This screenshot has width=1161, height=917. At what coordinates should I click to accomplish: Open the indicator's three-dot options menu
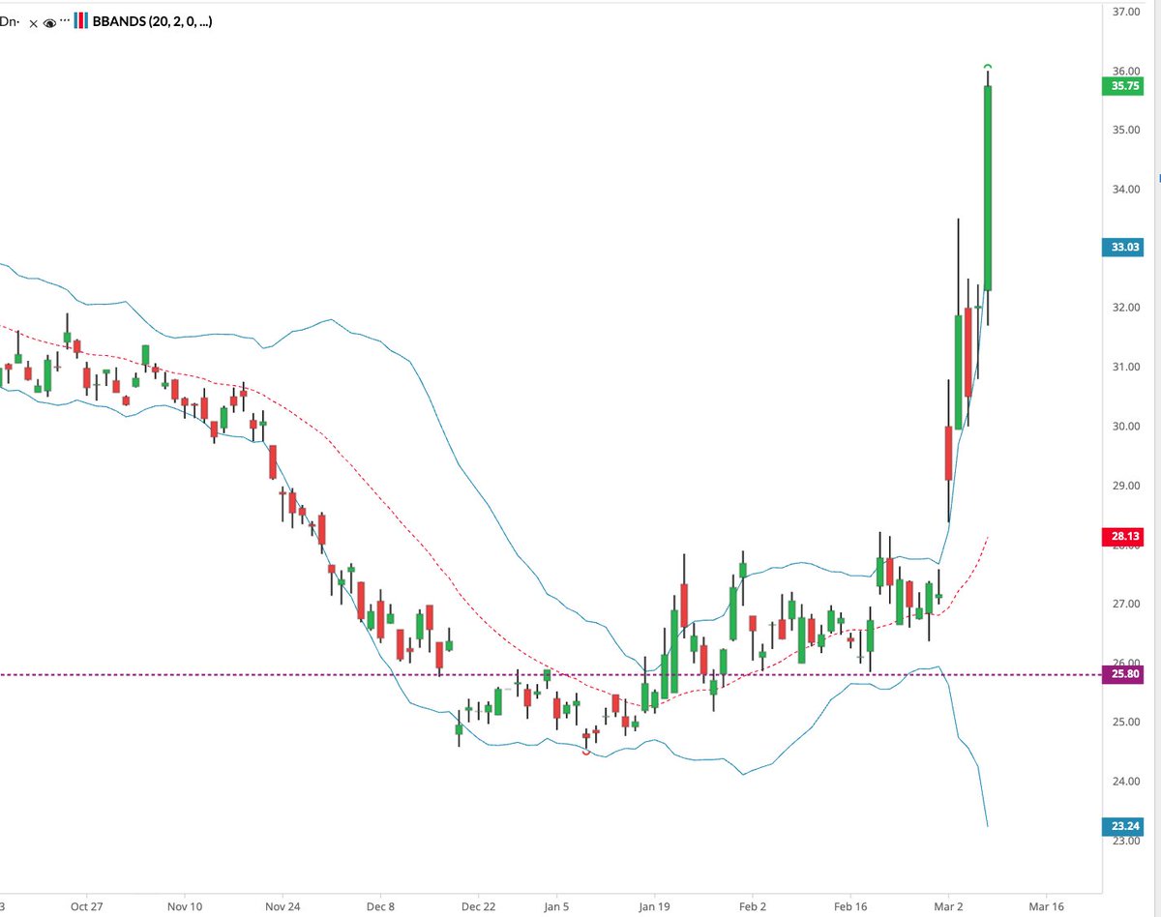[x=66, y=20]
